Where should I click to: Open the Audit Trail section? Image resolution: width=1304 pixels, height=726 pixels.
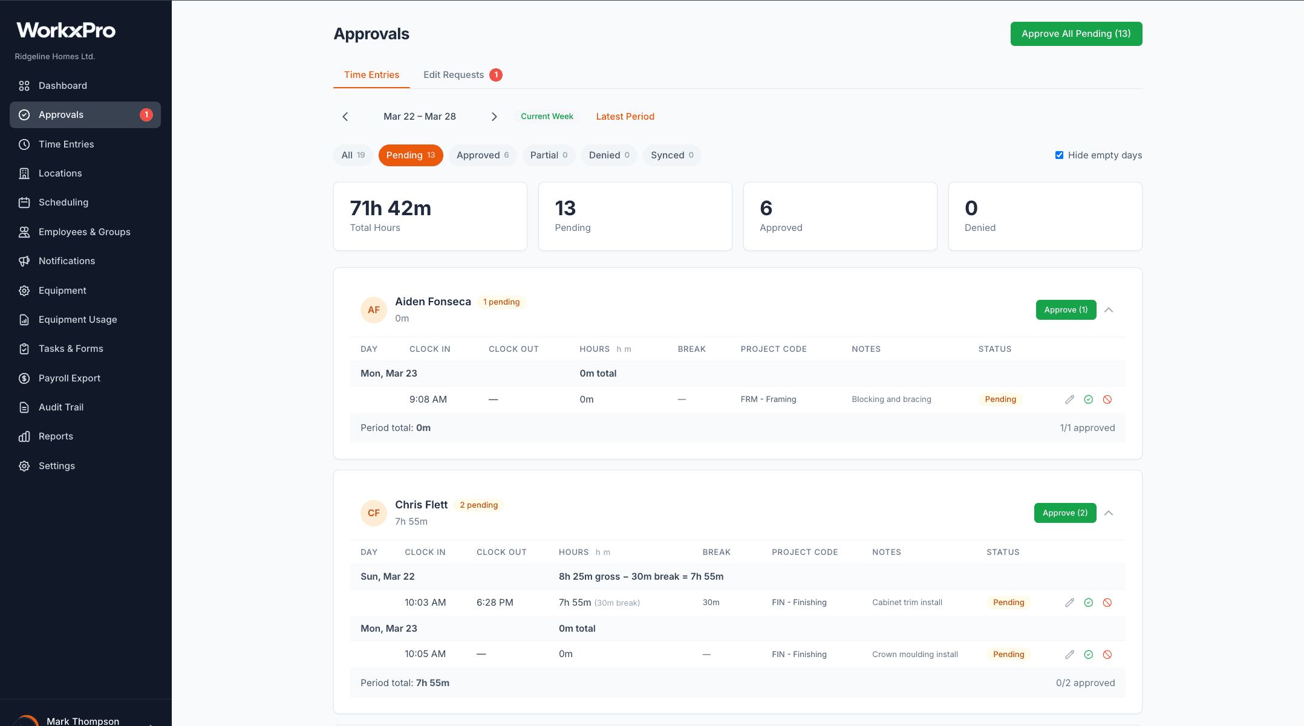61,407
